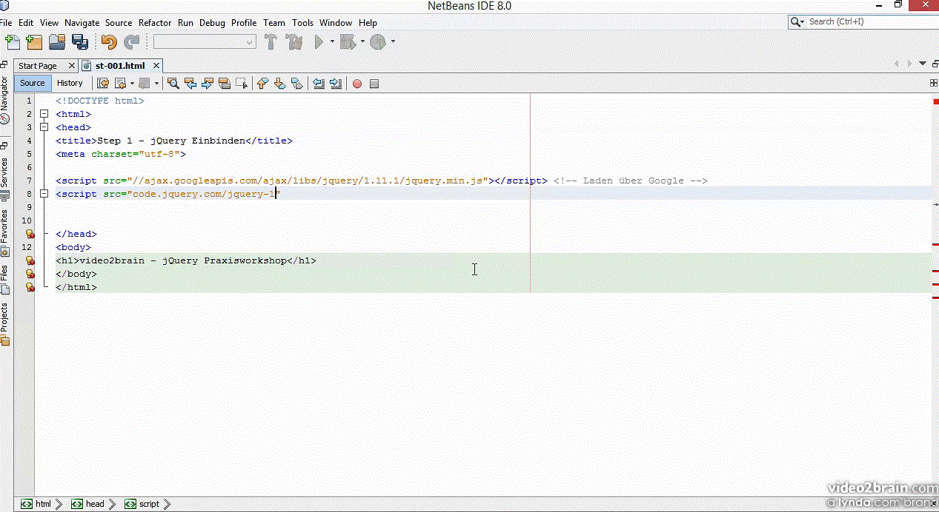Click the editor Forward navigation icon
The width and height of the screenshot is (939, 512).
coord(144,84)
